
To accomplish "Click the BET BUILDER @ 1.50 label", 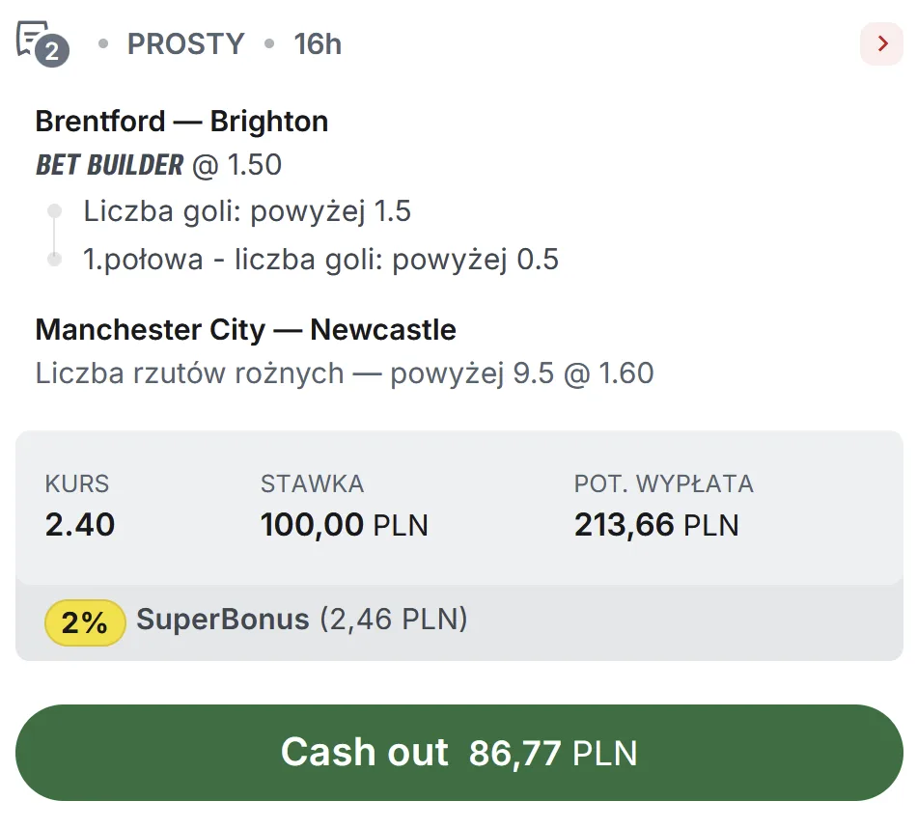I will pos(157,164).
